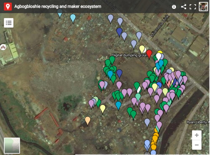Image resolution: width=210 pixels, height=155 pixels.
Task: Share the map via share icon
Action: pyautogui.click(x=184, y=7)
